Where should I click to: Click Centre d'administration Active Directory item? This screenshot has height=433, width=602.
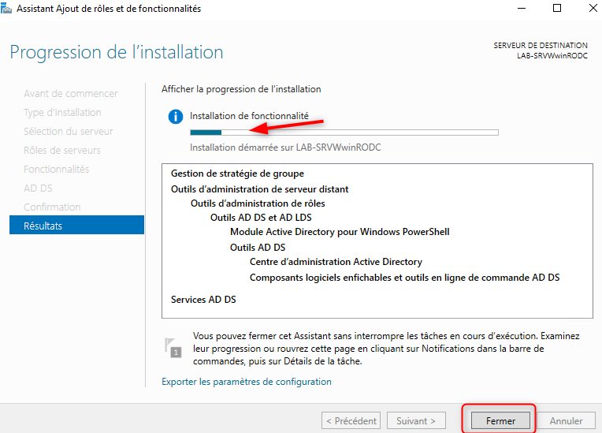tap(336, 262)
